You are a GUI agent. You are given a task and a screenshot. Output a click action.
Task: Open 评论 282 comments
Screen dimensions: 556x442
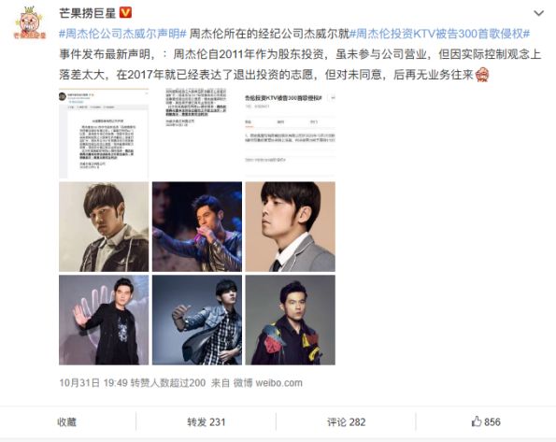coord(346,421)
